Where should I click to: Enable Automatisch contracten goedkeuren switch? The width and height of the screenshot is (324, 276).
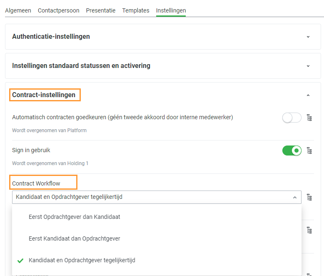pyautogui.click(x=292, y=118)
